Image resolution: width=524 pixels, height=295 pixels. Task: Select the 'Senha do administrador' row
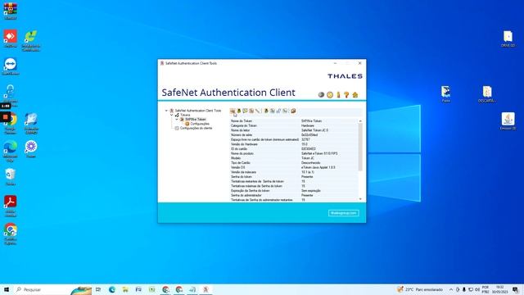point(294,195)
